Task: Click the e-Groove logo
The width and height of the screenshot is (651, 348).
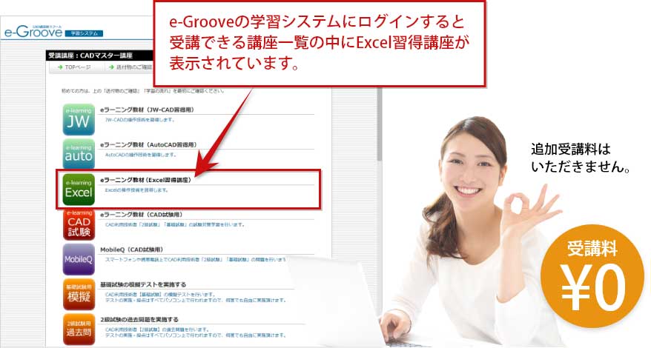Action: click(33, 32)
